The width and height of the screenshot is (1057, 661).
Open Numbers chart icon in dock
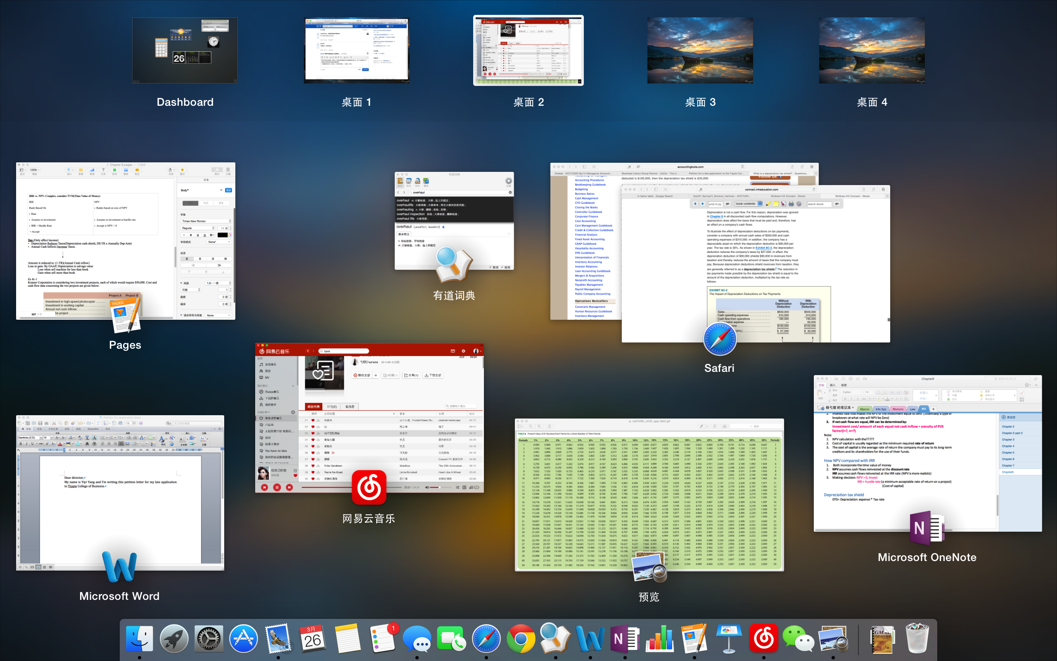(x=659, y=639)
